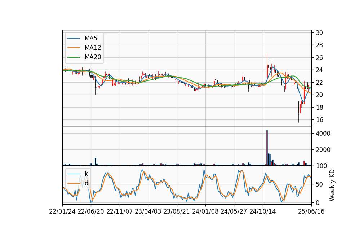Click the 22/01/24 date tick label
Viewport: 346px width, 249px height.
click(x=62, y=211)
